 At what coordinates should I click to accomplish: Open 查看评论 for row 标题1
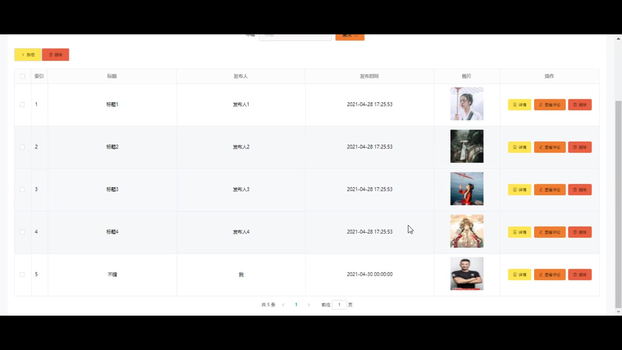549,105
